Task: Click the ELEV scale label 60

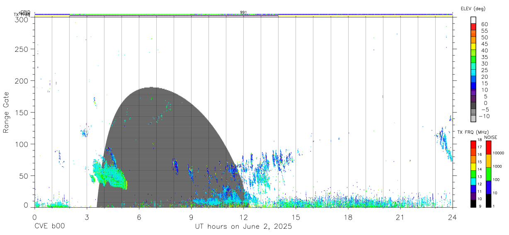Action: 484,24
